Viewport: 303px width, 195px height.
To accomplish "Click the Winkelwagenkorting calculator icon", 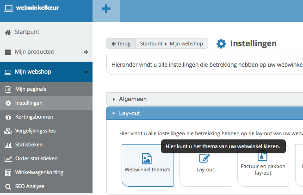I will pos(8,173).
